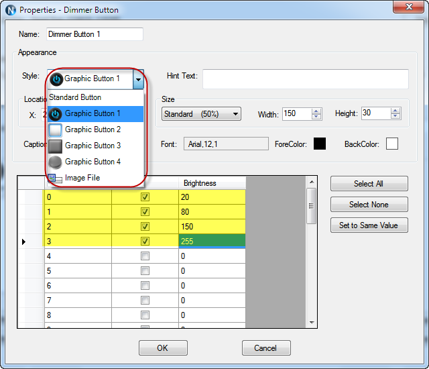
Task: Dismiss dialog with Cancel button
Action: tap(266, 348)
